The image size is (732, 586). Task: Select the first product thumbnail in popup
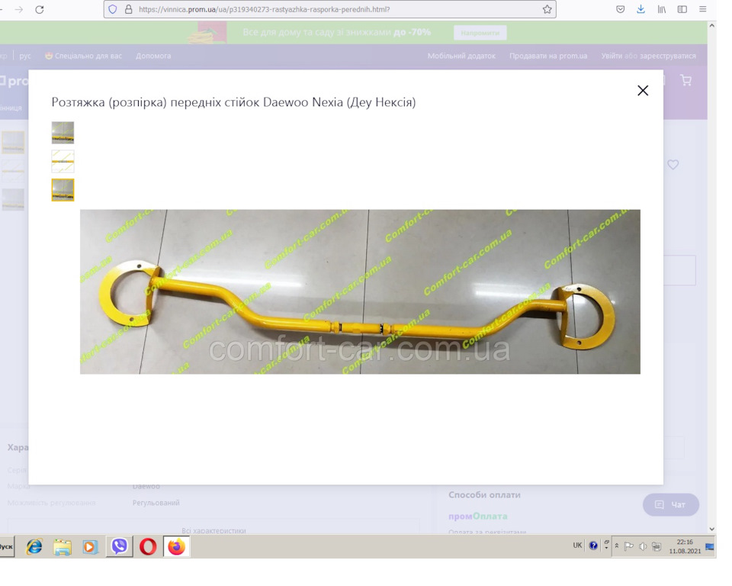coord(63,133)
